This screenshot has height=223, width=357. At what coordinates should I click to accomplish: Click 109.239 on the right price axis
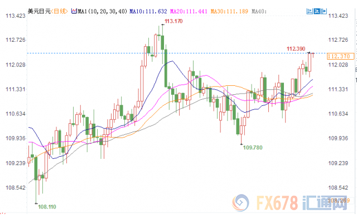(x=338, y=163)
